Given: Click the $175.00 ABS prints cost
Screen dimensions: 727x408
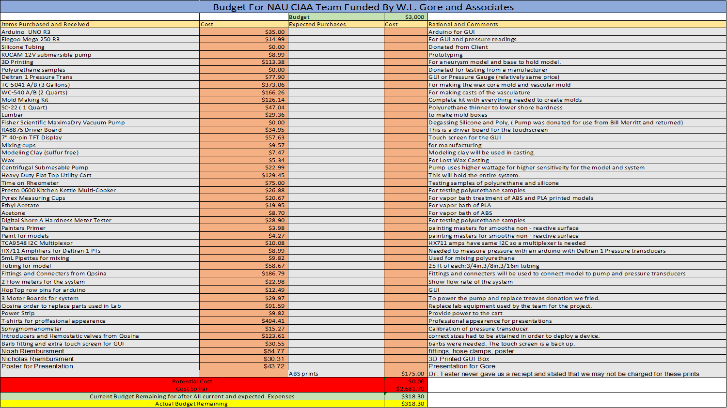Looking at the screenshot, I should 406,374.
